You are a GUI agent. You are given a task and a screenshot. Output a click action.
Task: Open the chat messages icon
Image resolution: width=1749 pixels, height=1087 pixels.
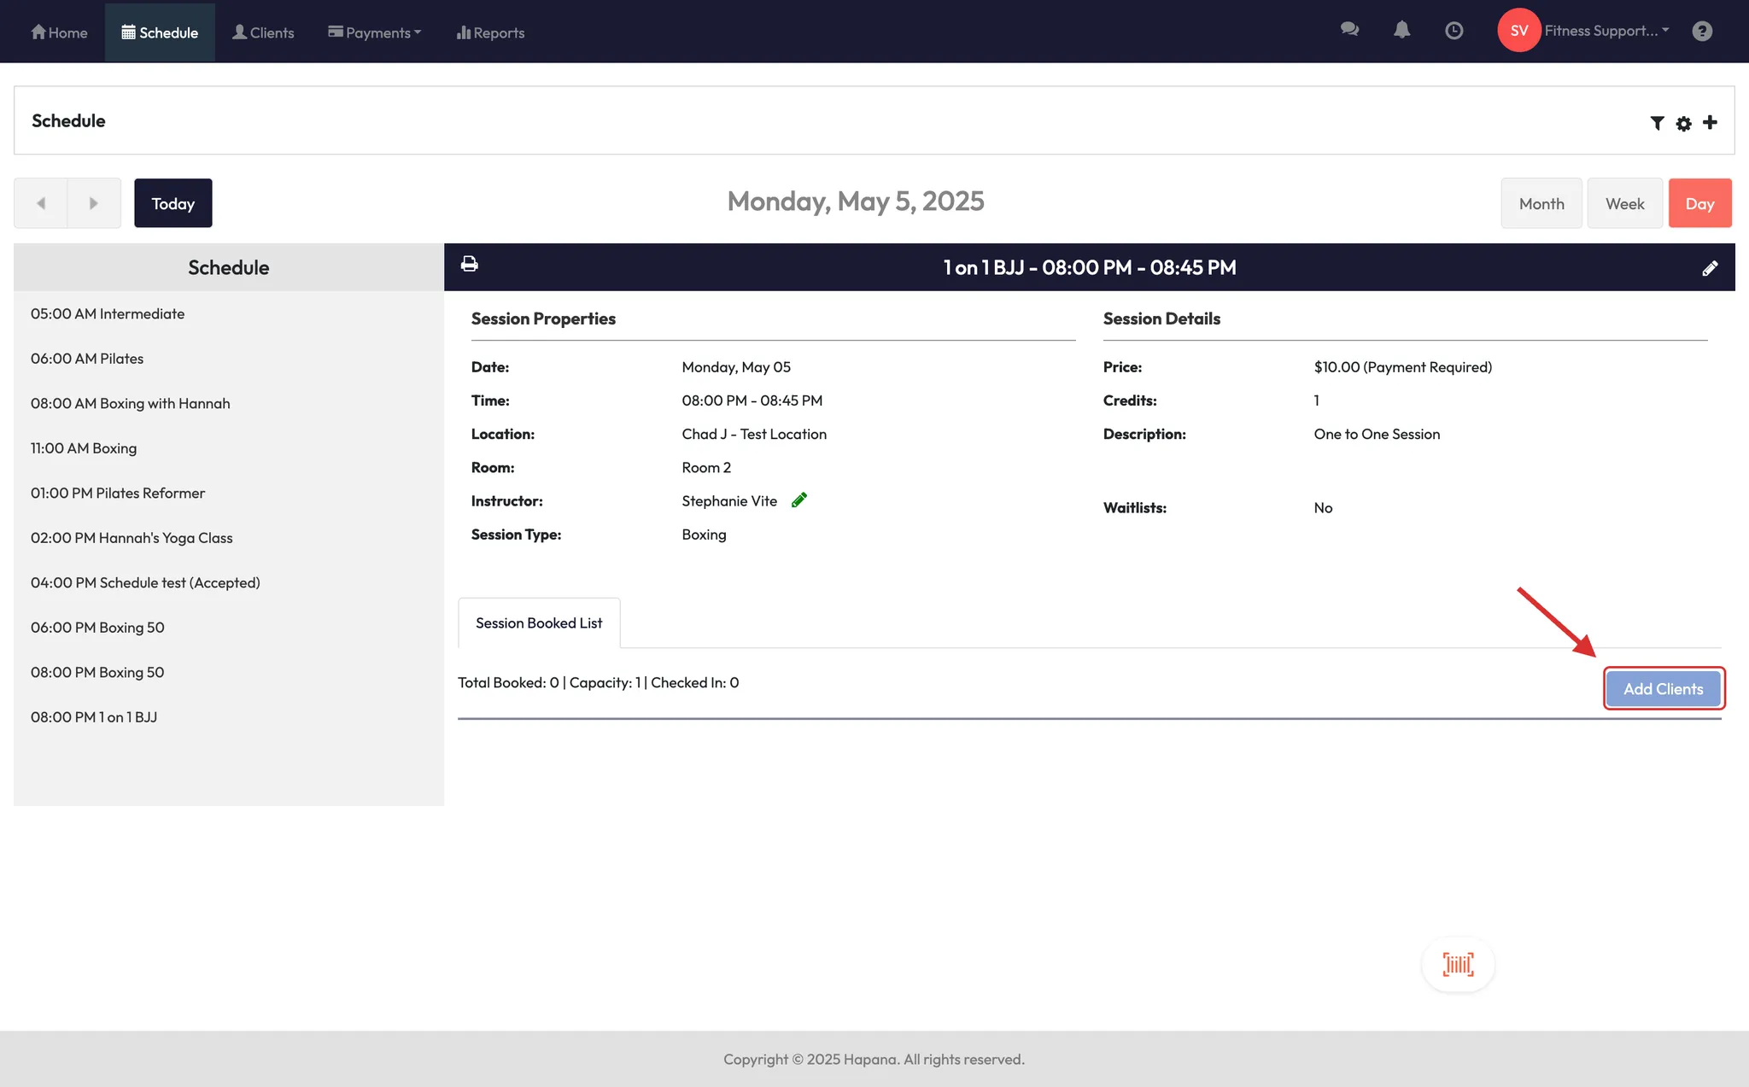(1349, 31)
